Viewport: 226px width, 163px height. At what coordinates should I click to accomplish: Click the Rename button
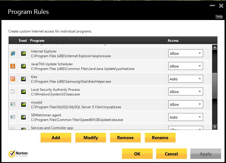pyautogui.click(x=160, y=137)
